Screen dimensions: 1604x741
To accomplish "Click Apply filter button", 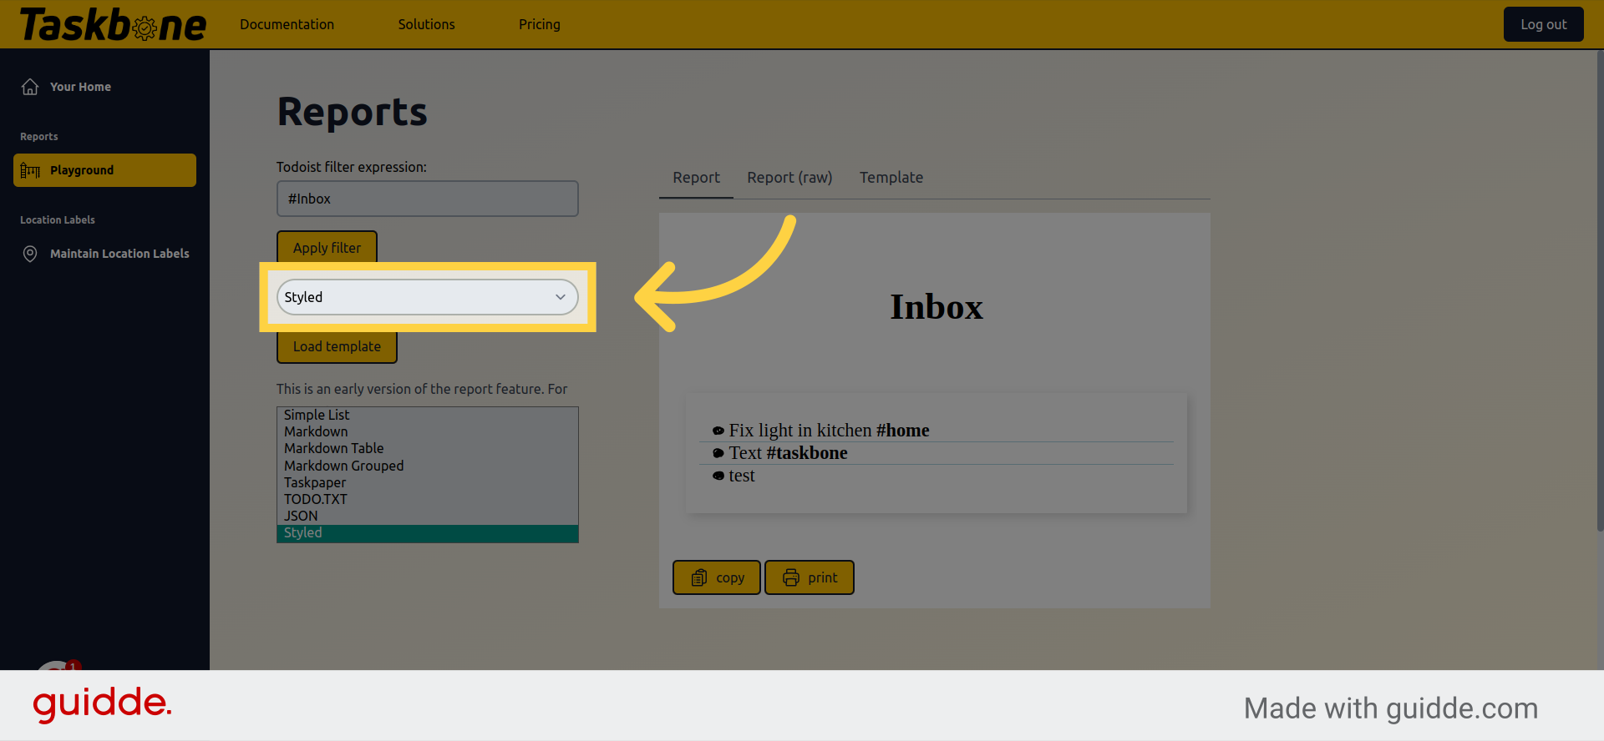I will [327, 247].
